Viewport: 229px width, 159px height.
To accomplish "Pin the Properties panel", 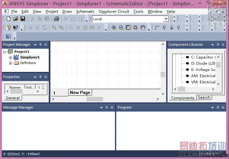I will tap(40, 77).
